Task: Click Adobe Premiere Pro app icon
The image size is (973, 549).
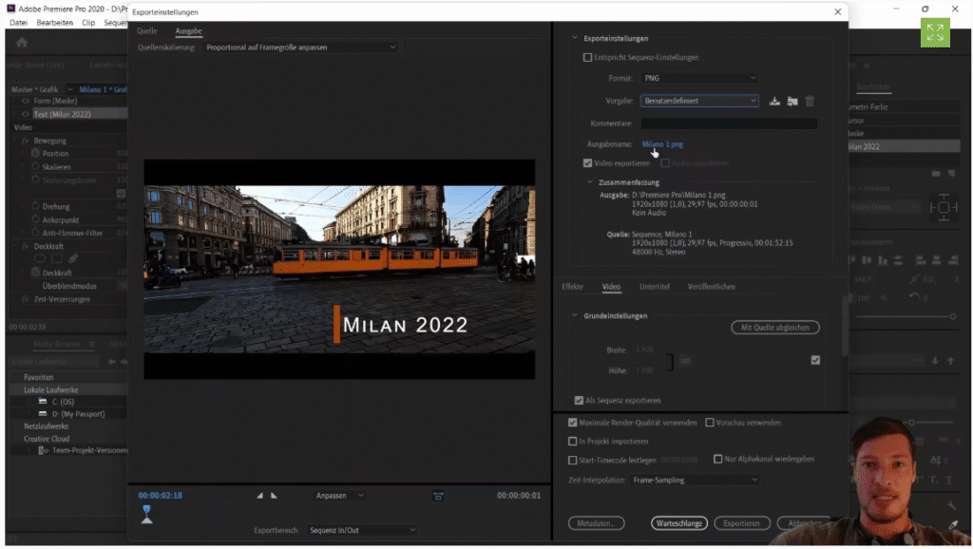Action: click(11, 9)
